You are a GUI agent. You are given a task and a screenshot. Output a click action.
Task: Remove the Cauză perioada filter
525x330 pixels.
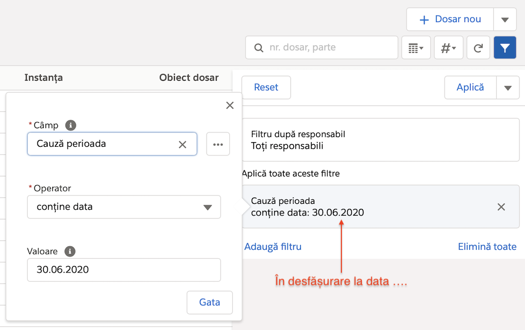tap(501, 207)
